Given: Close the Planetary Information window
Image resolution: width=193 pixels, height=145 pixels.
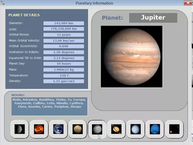Looking at the screenshot, I should click(x=188, y=3).
